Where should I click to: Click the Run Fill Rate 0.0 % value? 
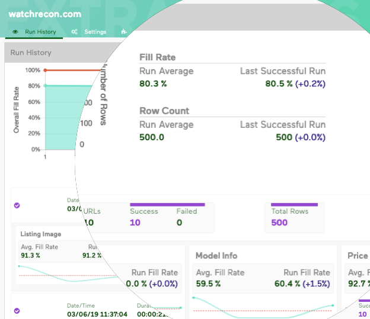[x=136, y=283]
